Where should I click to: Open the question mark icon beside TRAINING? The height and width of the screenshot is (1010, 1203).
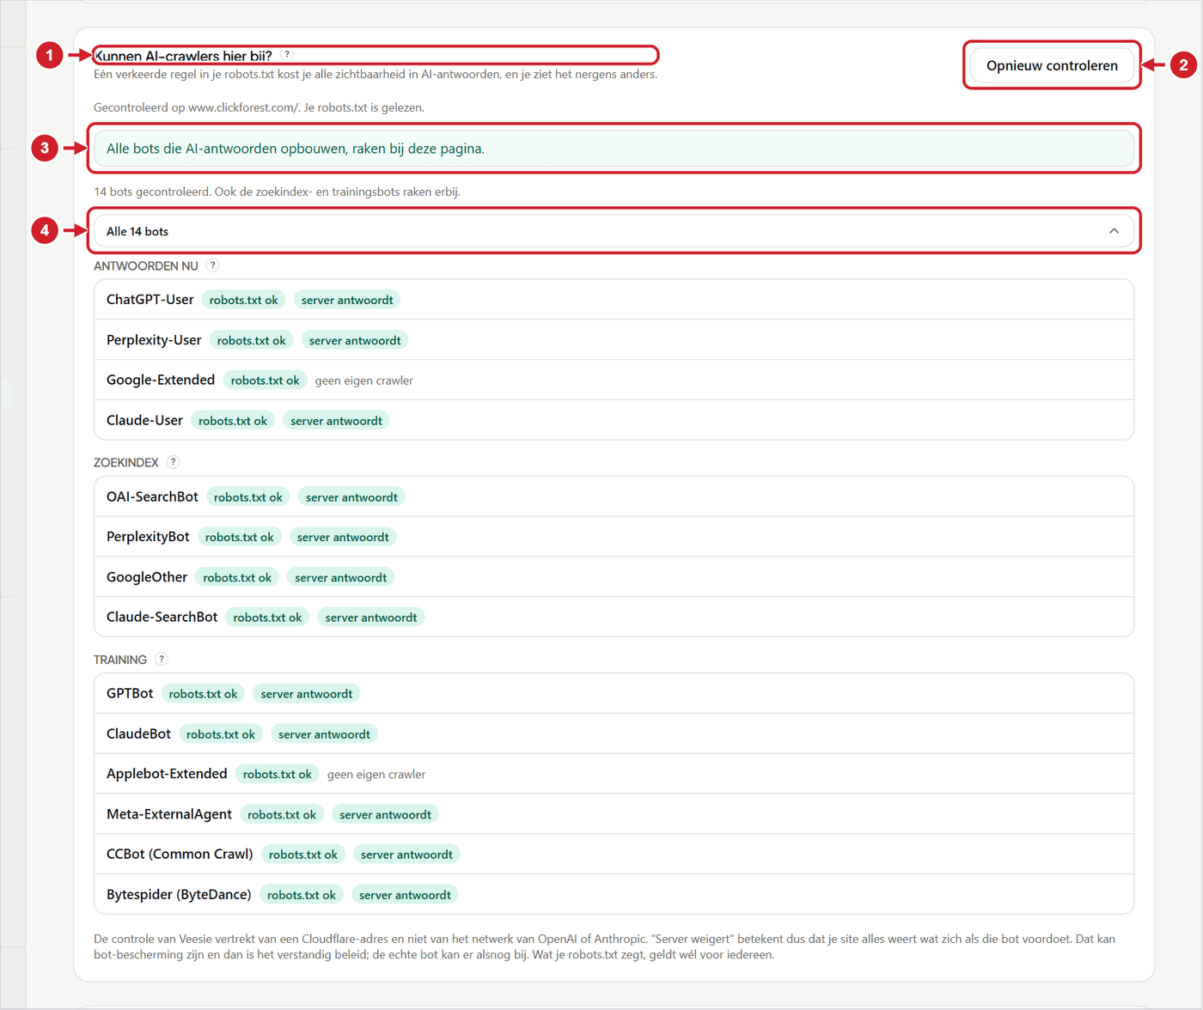point(161,660)
